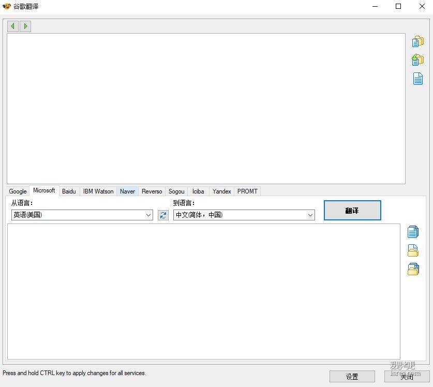The width and height of the screenshot is (433, 387).
Task: Click the 到语言 label
Action: click(x=184, y=203)
